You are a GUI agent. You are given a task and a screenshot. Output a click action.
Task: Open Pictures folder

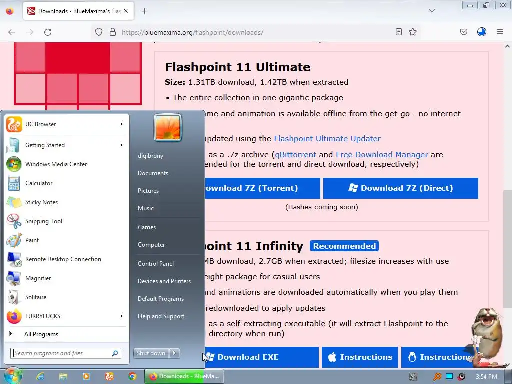[x=148, y=191]
